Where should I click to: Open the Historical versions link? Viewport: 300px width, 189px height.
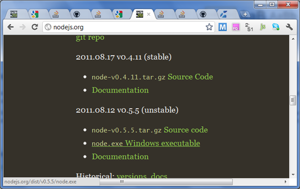(x=132, y=176)
